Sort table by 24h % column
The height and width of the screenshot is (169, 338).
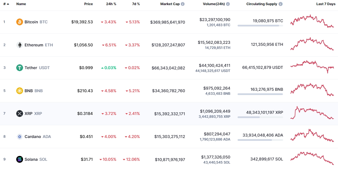click(111, 4)
